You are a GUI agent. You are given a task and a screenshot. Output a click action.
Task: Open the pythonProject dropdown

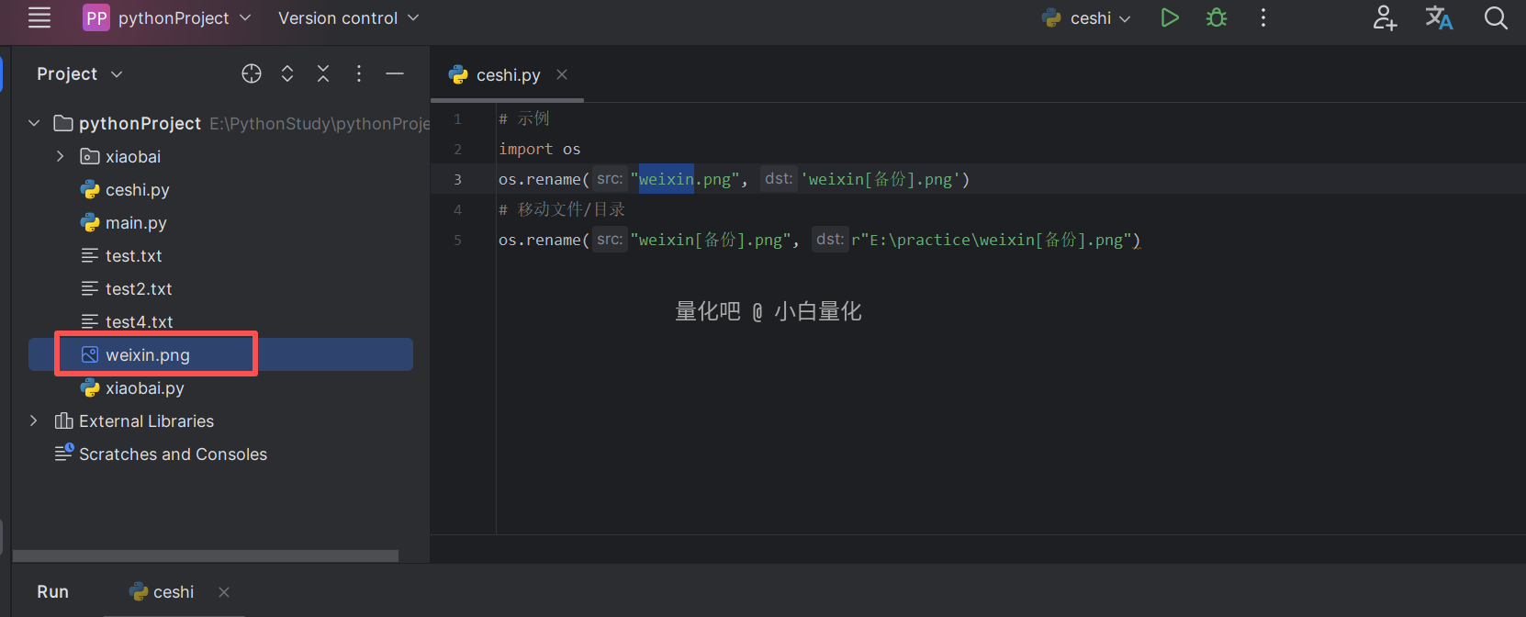(168, 17)
